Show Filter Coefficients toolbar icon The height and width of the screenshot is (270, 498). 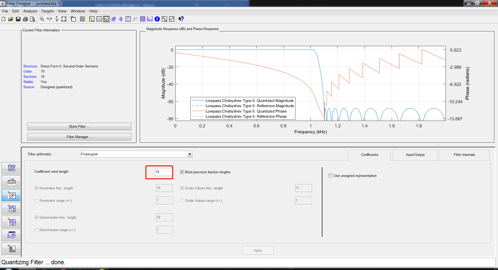[x=150, y=19]
